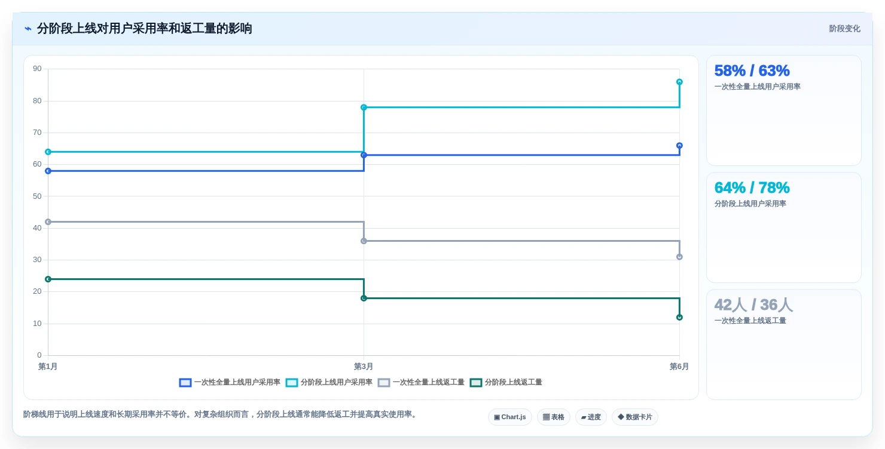Click the cyan data point at 第3月 (78)
Screen dimensions: 885x449
coord(364,107)
